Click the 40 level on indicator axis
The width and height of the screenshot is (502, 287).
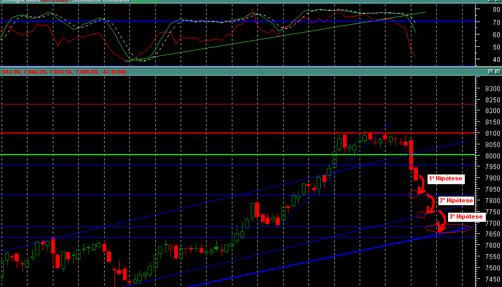496,59
